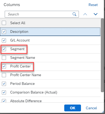Screen dimensions: 105x114
Task: Uncheck the Profit Center checkbox
Action: coord(4,66)
